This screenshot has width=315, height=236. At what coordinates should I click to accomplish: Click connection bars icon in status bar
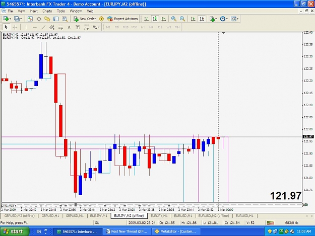(271, 222)
